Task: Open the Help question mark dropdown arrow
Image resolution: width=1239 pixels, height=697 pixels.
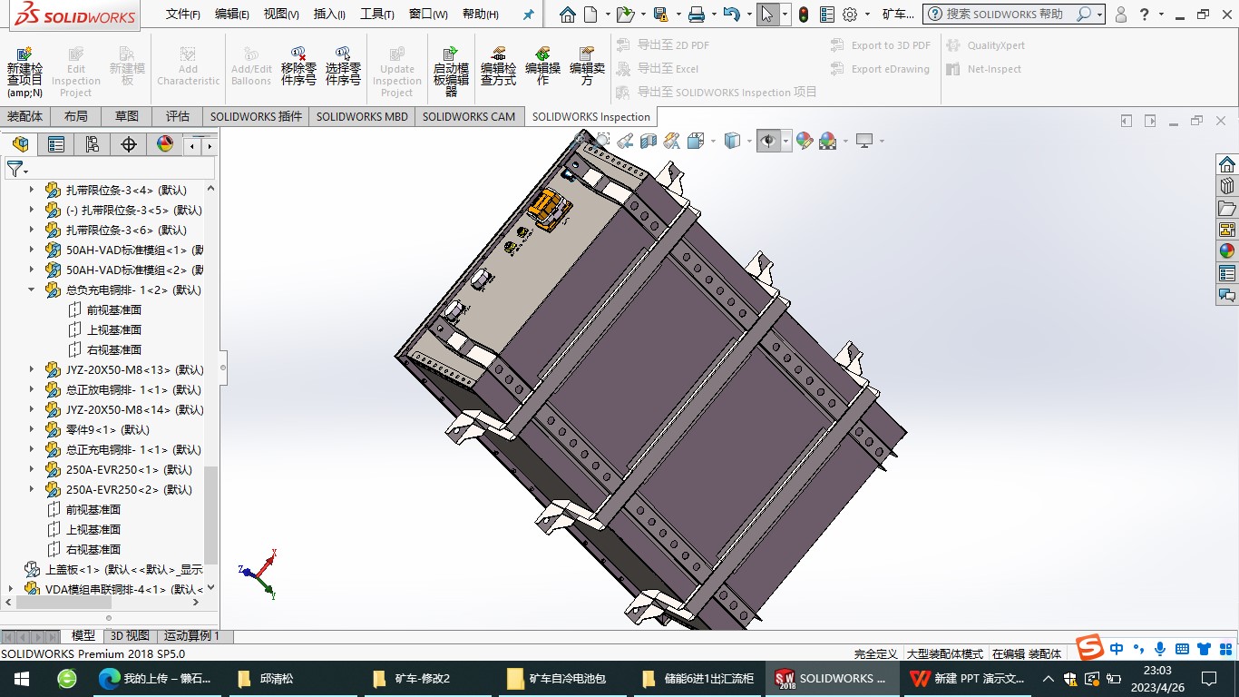Action: pyautogui.click(x=1161, y=15)
